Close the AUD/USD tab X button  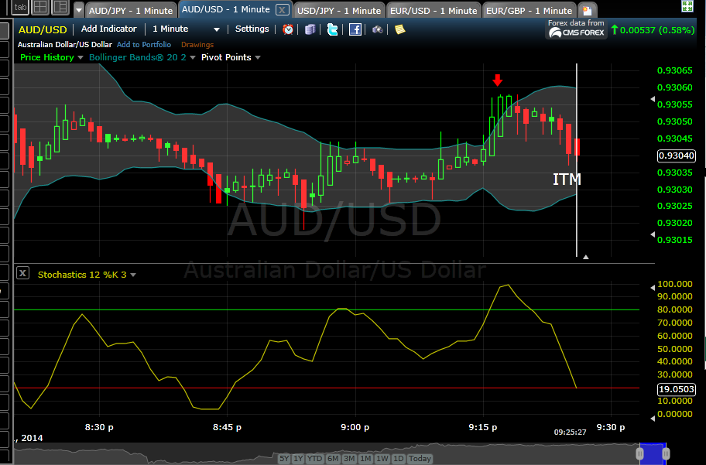tap(282, 9)
